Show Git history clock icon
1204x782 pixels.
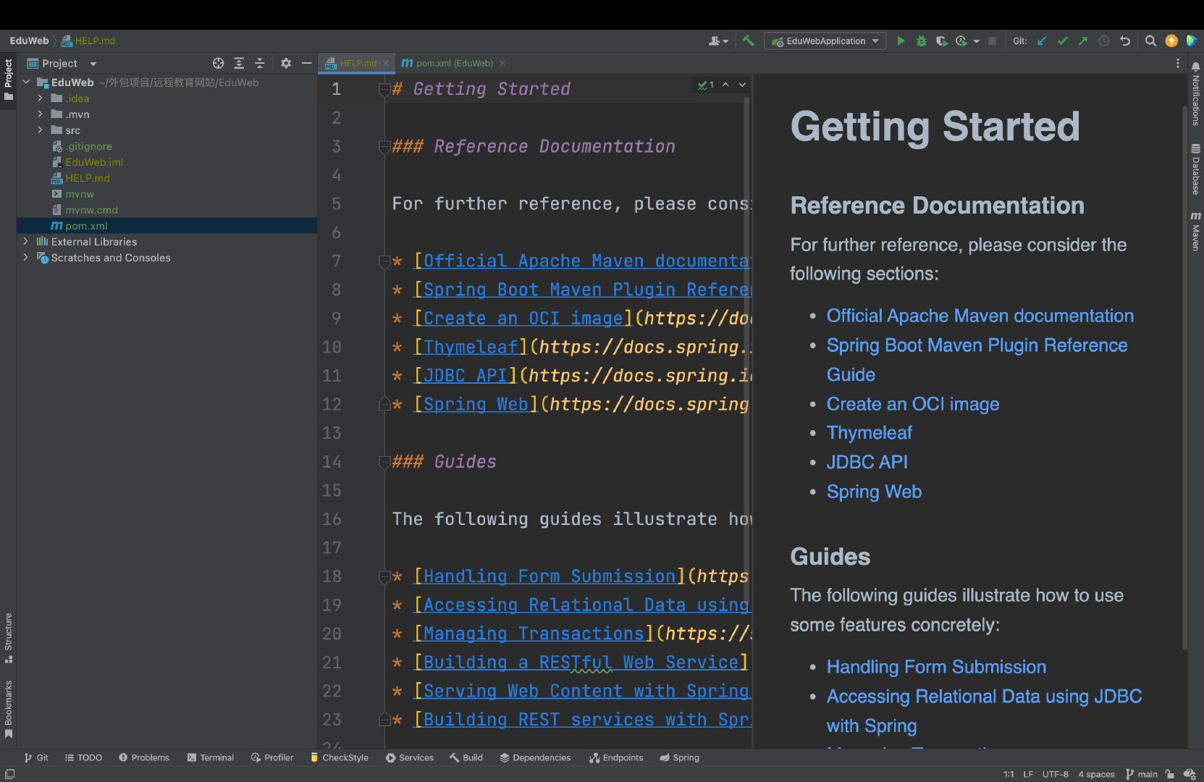1103,41
